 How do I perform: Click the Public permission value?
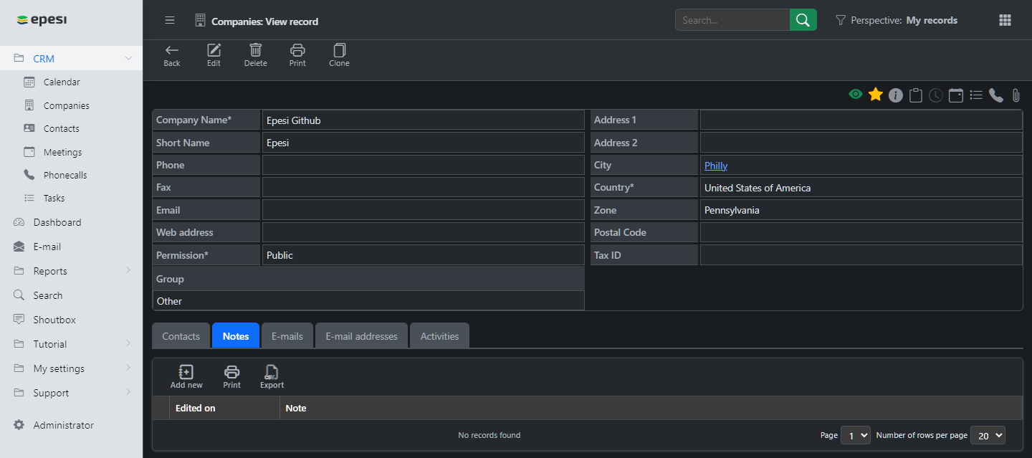(279, 255)
